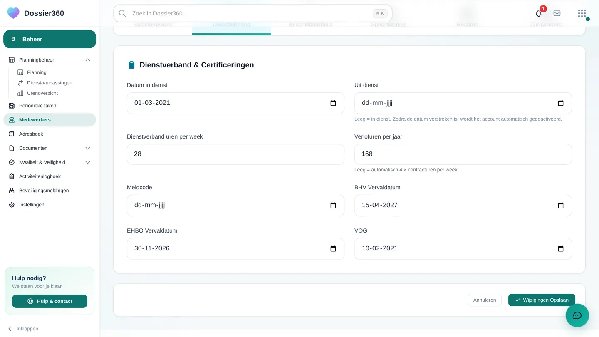The height and width of the screenshot is (337, 599).
Task: Open calendar picker for BHV Vervaldatum
Action: click(561, 206)
